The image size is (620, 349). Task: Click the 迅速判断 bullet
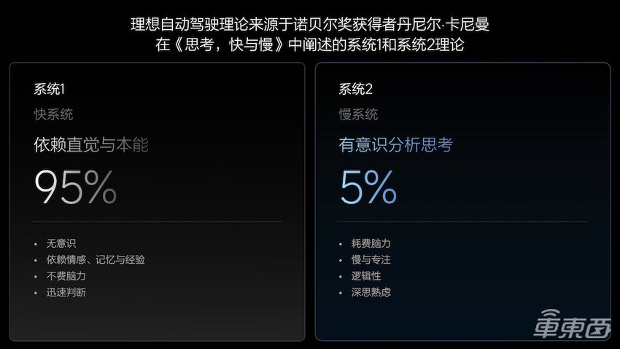[x=66, y=292]
